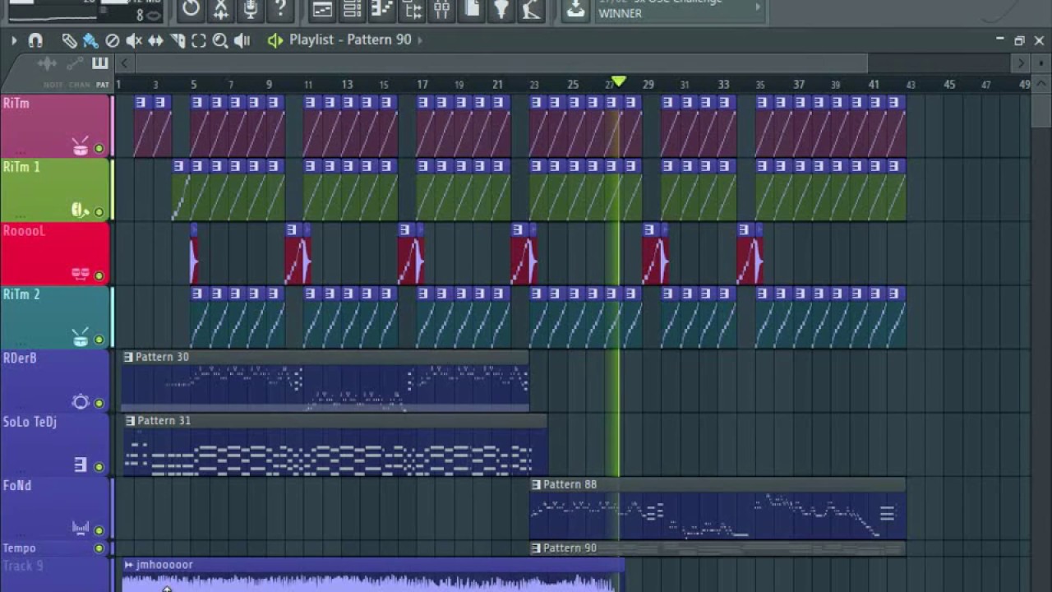Expand the news panel arrow beside WINNER
1052x592 pixels.
(x=758, y=9)
